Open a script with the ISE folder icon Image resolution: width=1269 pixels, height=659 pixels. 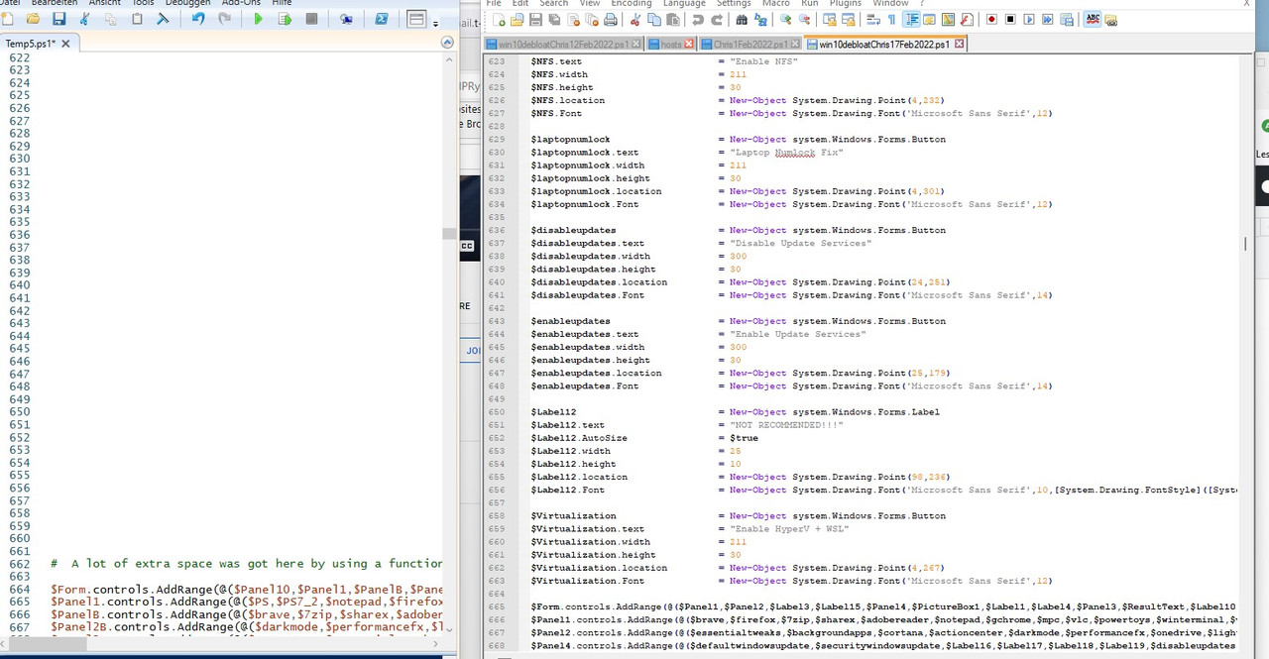tap(33, 19)
